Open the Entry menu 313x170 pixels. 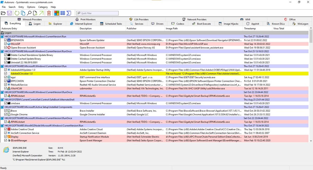21,7
